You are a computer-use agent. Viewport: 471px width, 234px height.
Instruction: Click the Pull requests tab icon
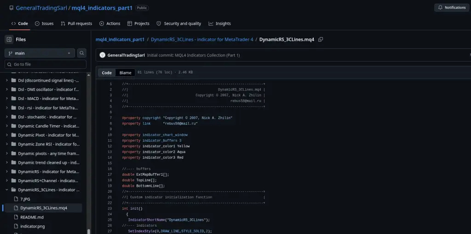click(x=63, y=23)
